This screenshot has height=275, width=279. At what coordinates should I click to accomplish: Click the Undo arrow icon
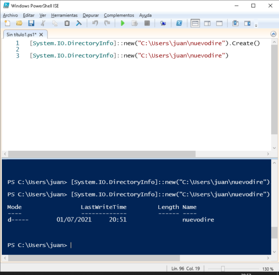(x=95, y=23)
